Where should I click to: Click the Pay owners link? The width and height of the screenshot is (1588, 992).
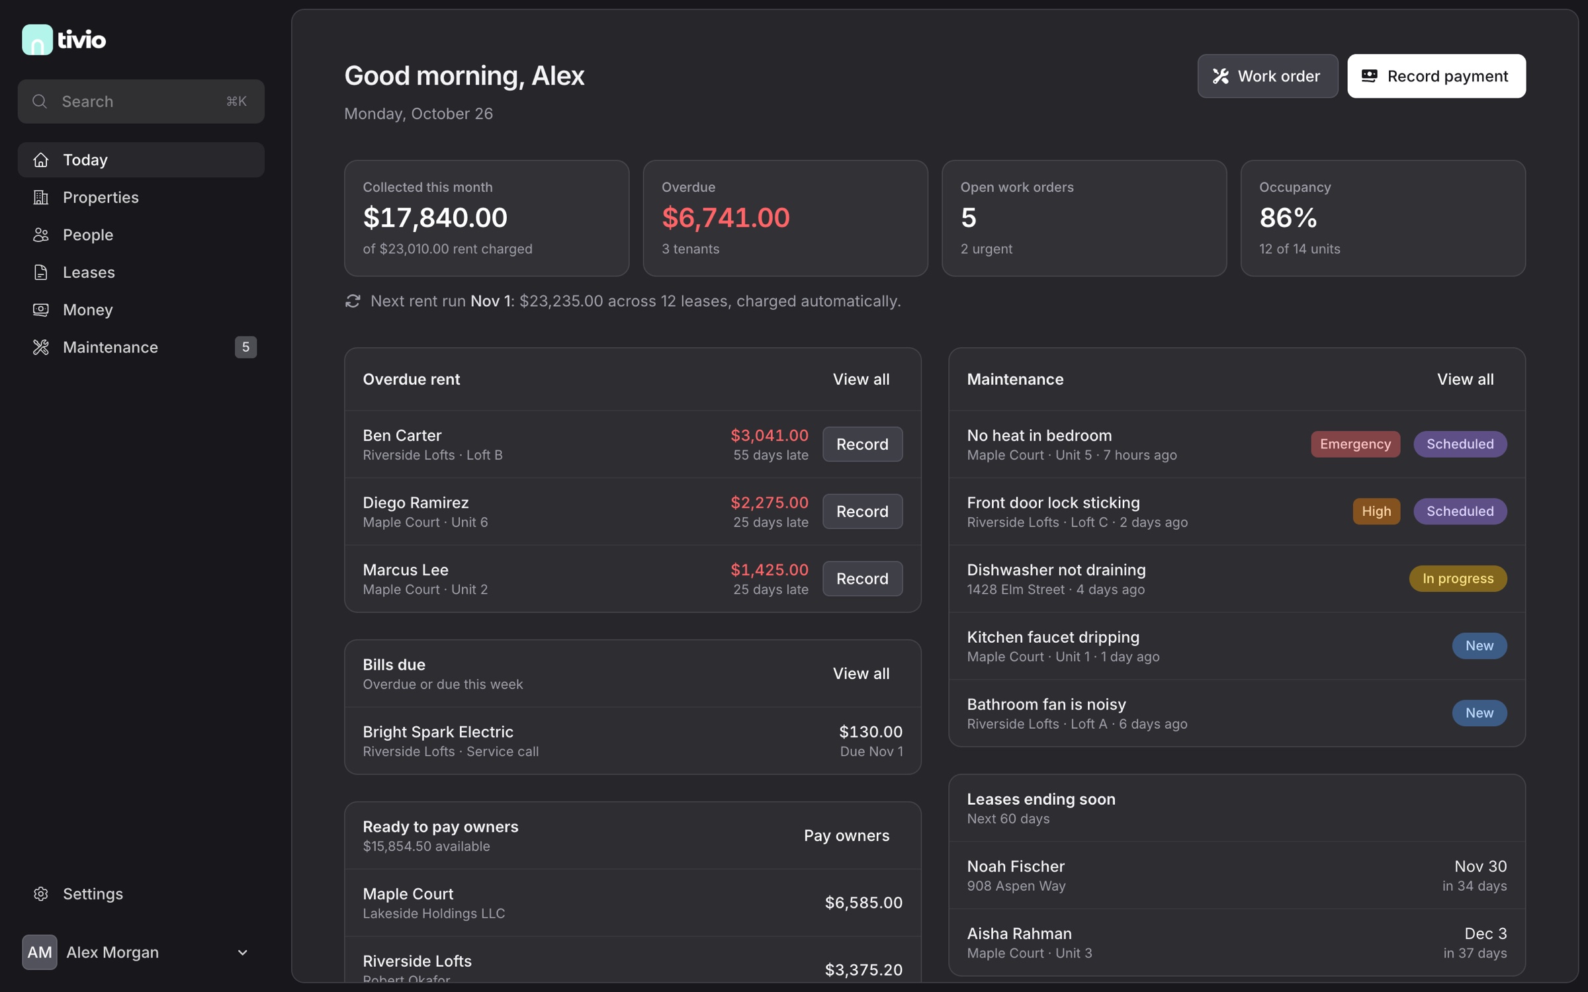(846, 835)
